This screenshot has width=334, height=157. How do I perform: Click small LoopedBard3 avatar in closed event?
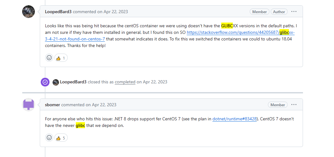coord(55,82)
